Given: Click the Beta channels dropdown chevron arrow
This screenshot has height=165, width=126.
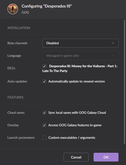Looking at the screenshot, I should coord(113,43).
